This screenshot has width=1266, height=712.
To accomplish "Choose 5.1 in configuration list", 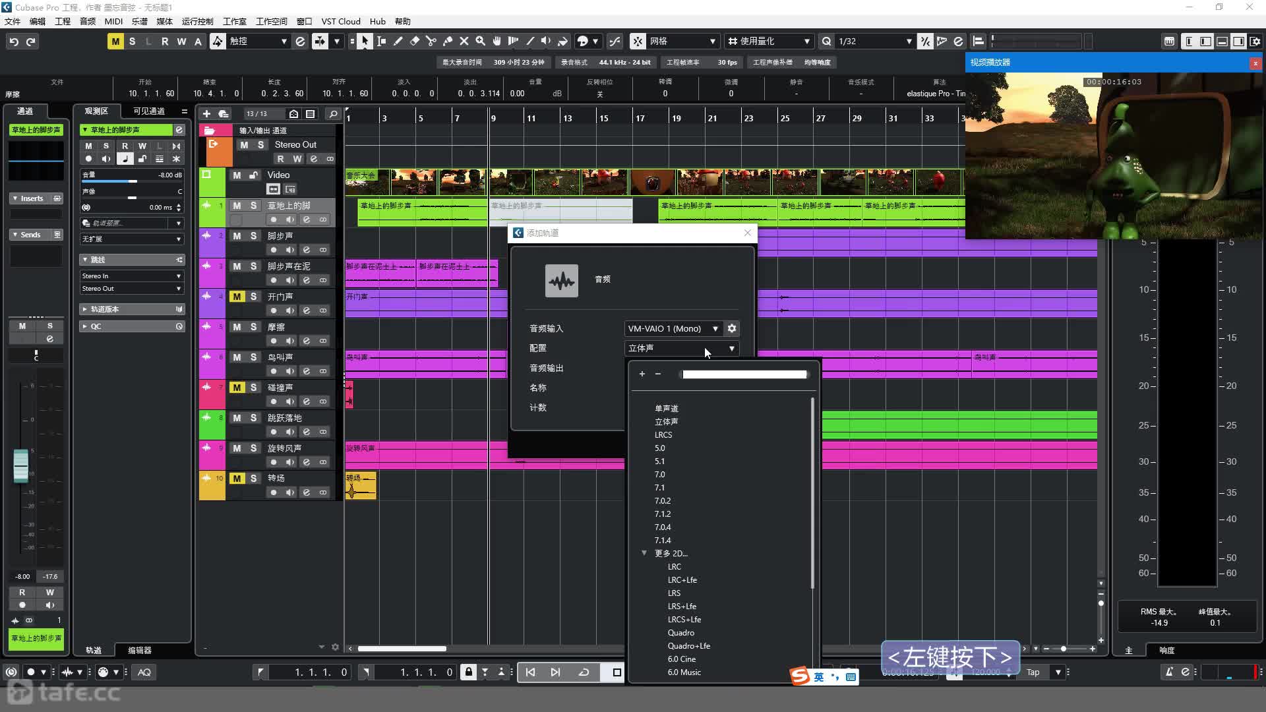I will pos(659,461).
